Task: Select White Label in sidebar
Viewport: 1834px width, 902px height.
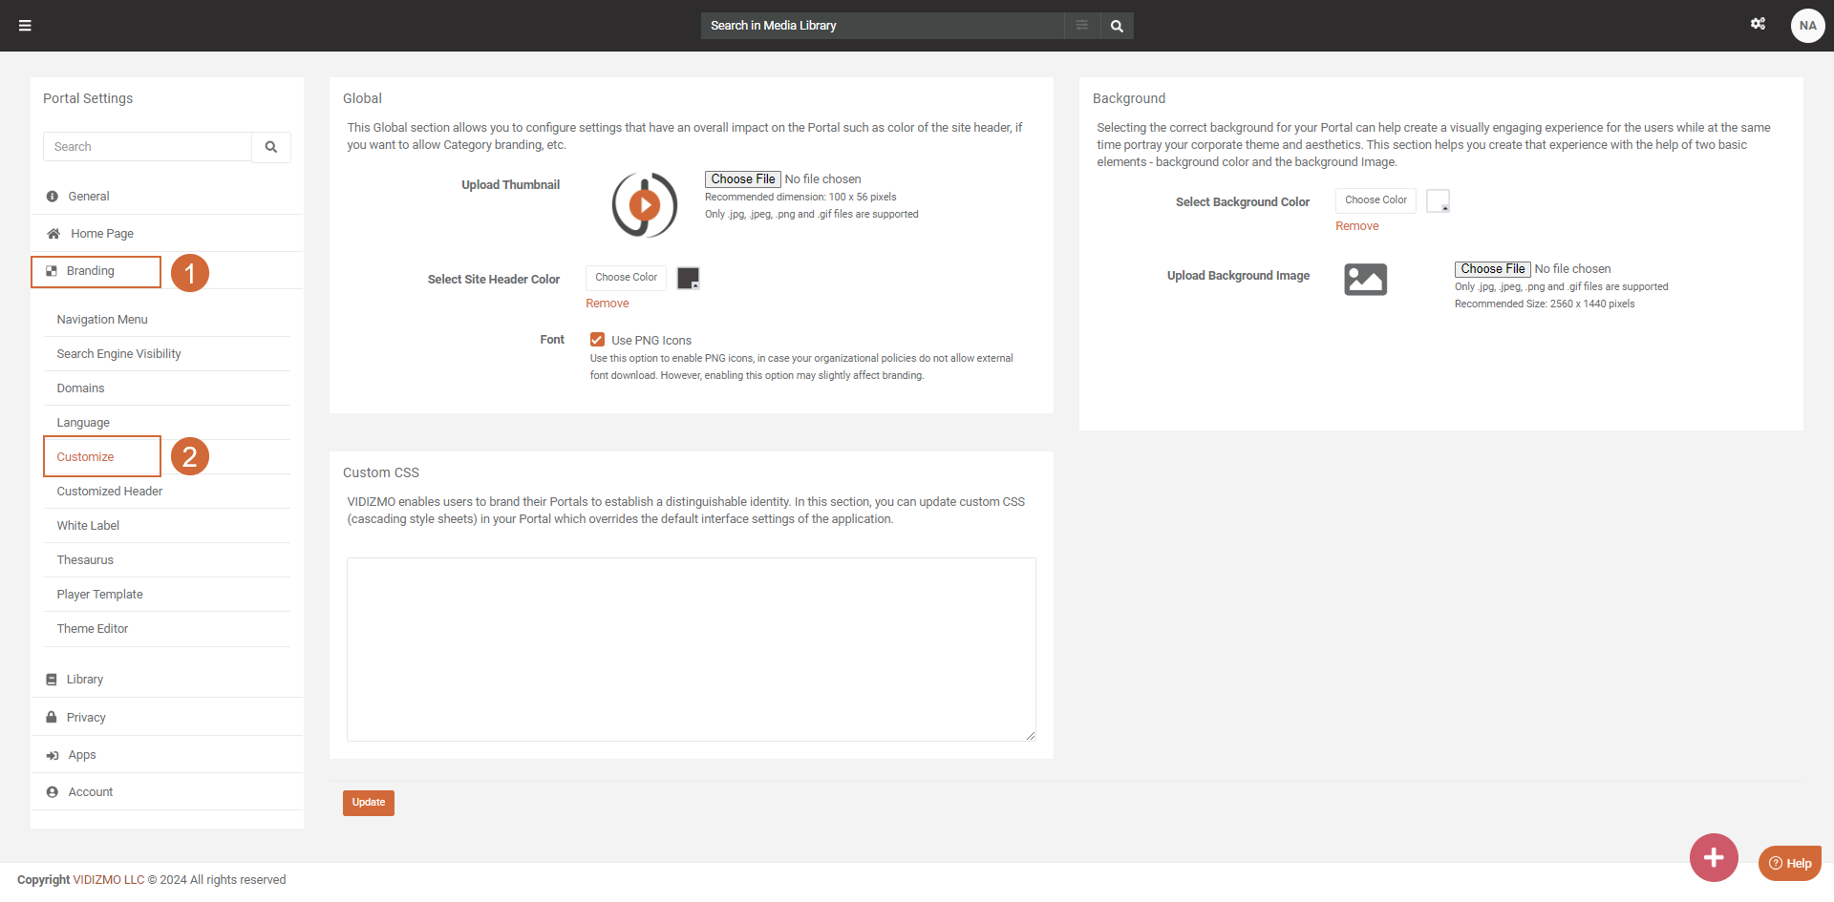Action: coord(88,526)
